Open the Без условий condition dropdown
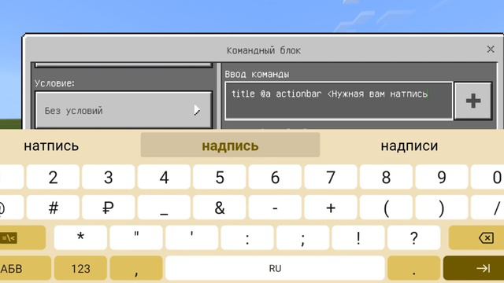504x283 pixels. (x=124, y=110)
